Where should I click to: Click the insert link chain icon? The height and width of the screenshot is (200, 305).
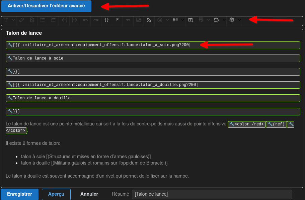point(21,20)
